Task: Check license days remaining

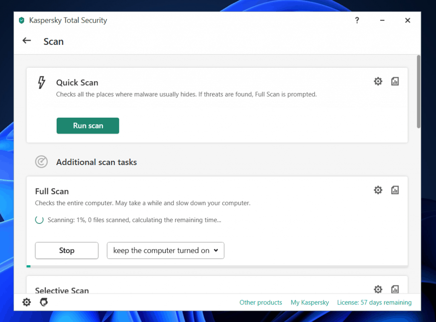Action: (374, 302)
